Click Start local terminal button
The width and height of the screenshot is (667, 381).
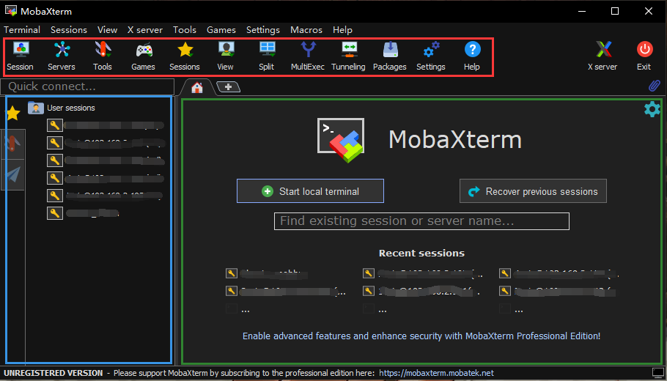point(311,191)
